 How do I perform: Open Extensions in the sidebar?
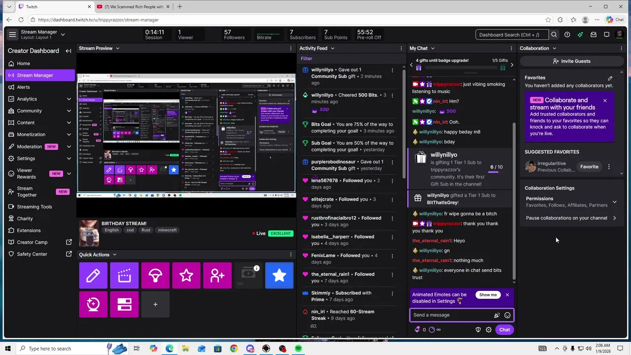40,231
